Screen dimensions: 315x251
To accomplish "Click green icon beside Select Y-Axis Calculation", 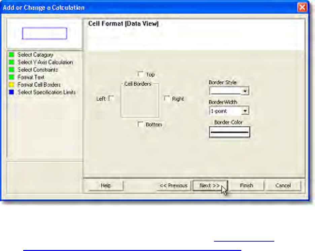I will coord(12,62).
